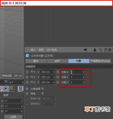Click stepper arrows of 尺寸.Y field

(54, 77)
